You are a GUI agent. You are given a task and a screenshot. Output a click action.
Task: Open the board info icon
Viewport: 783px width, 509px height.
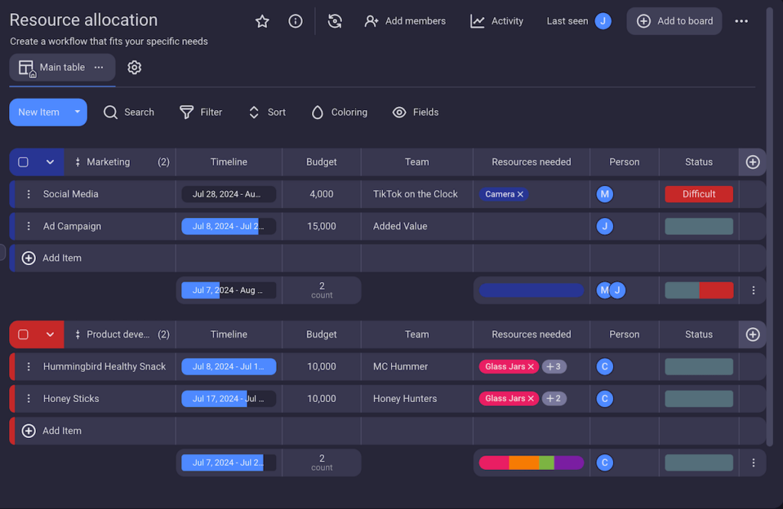[x=296, y=21]
